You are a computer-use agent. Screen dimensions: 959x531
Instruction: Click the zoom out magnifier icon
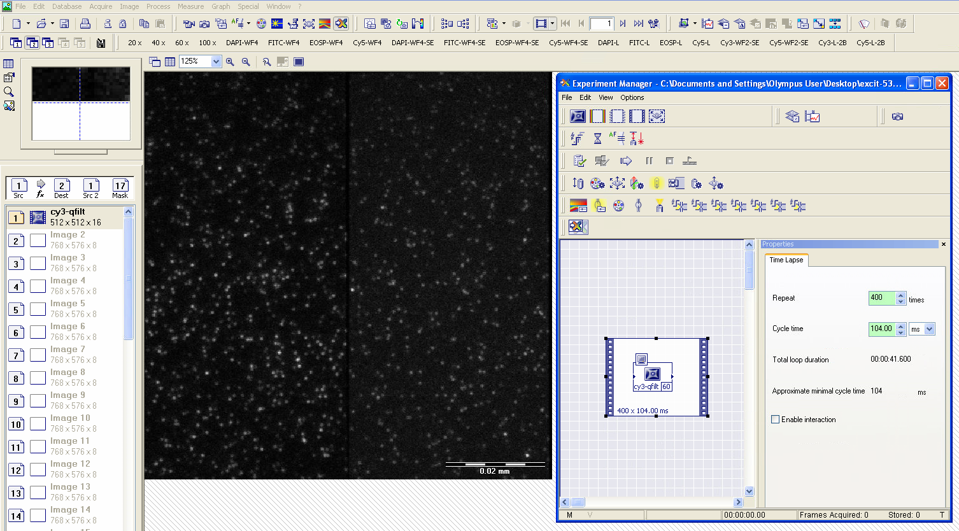click(x=246, y=62)
